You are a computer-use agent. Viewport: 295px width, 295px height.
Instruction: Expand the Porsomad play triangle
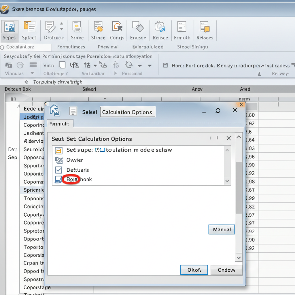116,73
